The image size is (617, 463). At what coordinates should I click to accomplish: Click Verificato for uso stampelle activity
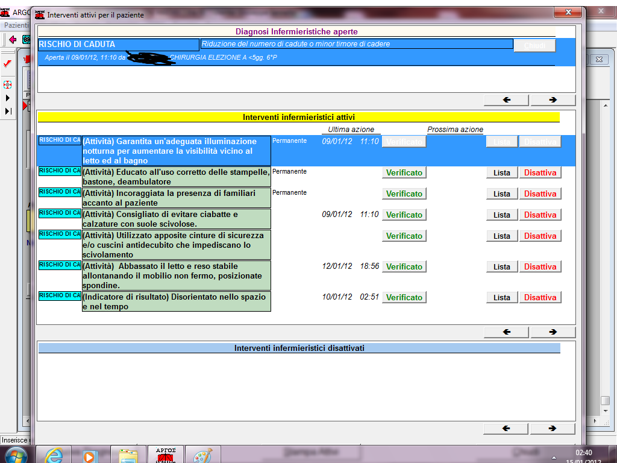[404, 172]
